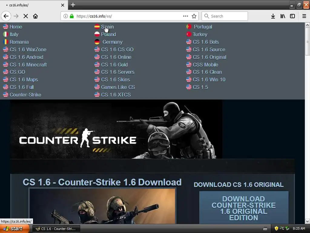The image size is (310, 233).
Task: Open the Counter-Strike link
Action: 25,95
